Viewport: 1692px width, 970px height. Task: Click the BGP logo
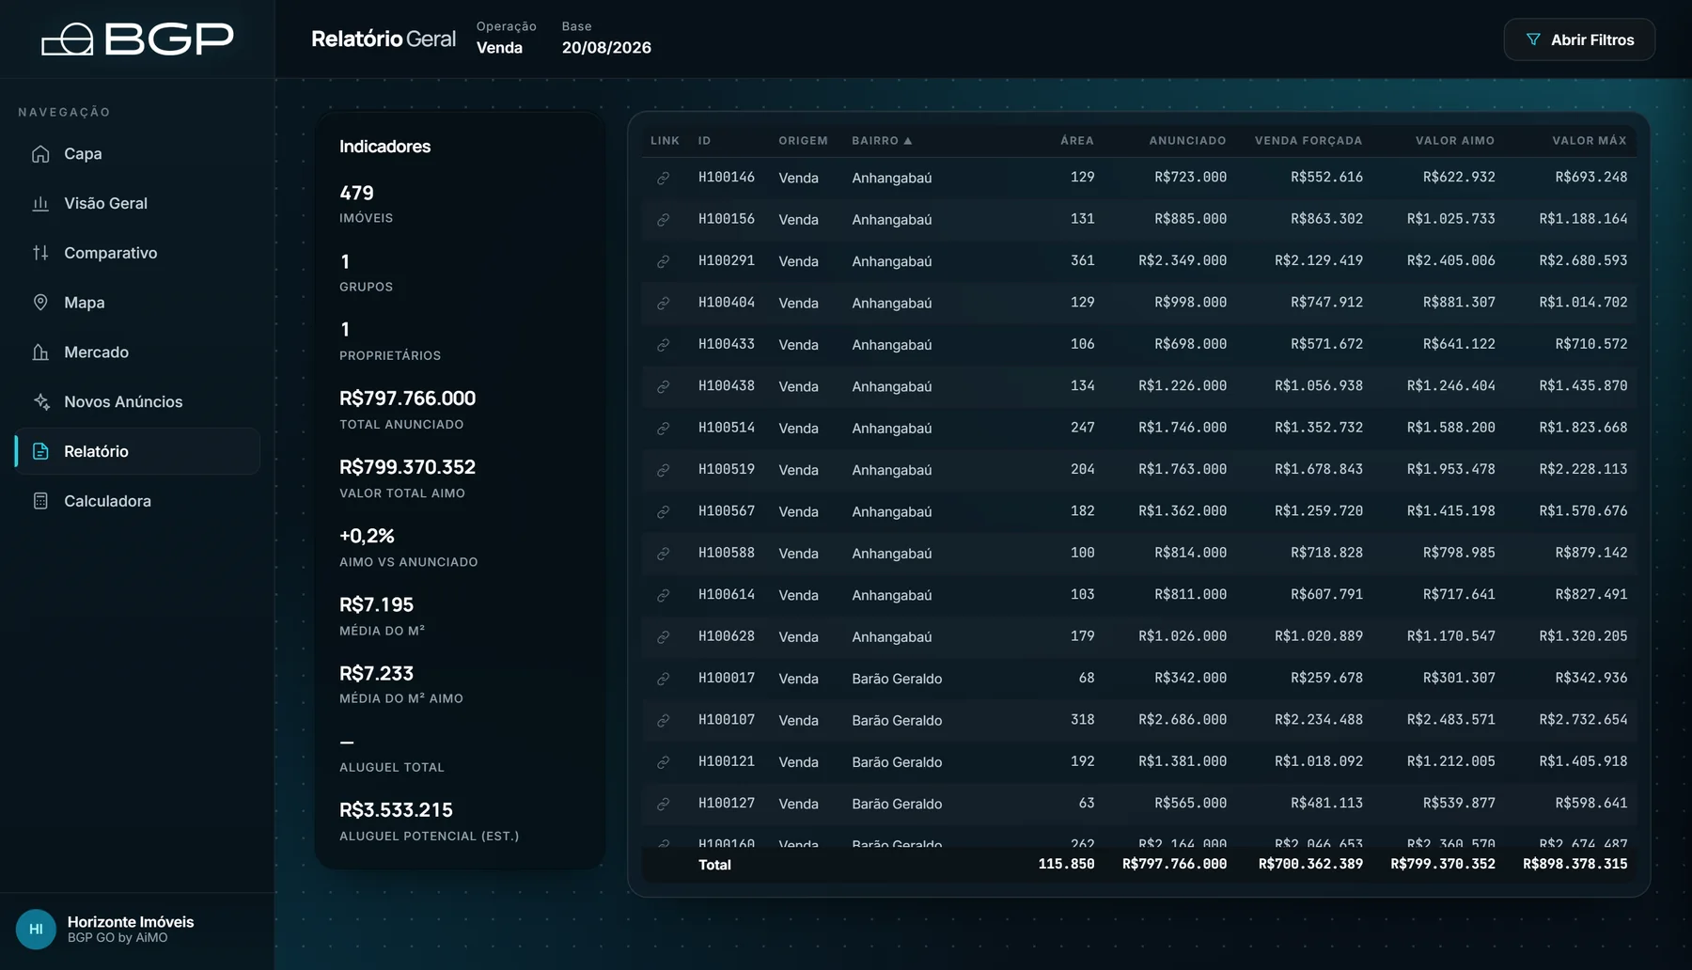click(x=137, y=39)
